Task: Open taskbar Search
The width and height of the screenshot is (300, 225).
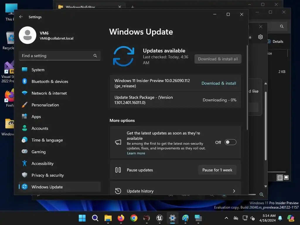Action: (95, 218)
